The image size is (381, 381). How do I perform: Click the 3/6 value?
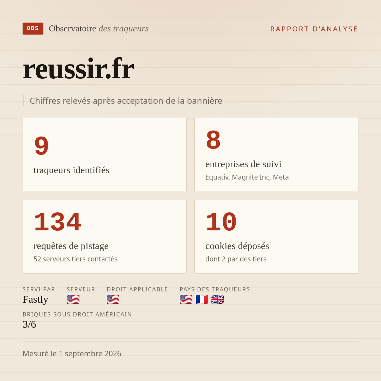click(29, 325)
